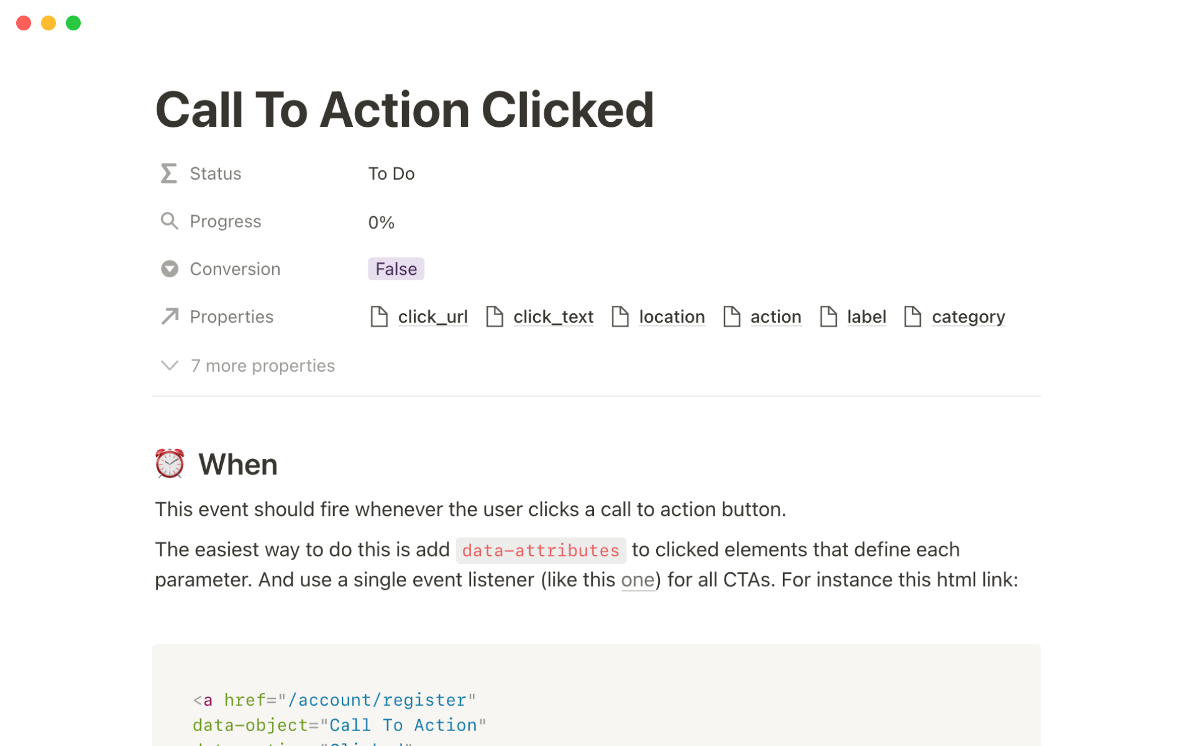This screenshot has width=1193, height=746.
Task: Click the Call To Action Clicked title
Action: (405, 109)
